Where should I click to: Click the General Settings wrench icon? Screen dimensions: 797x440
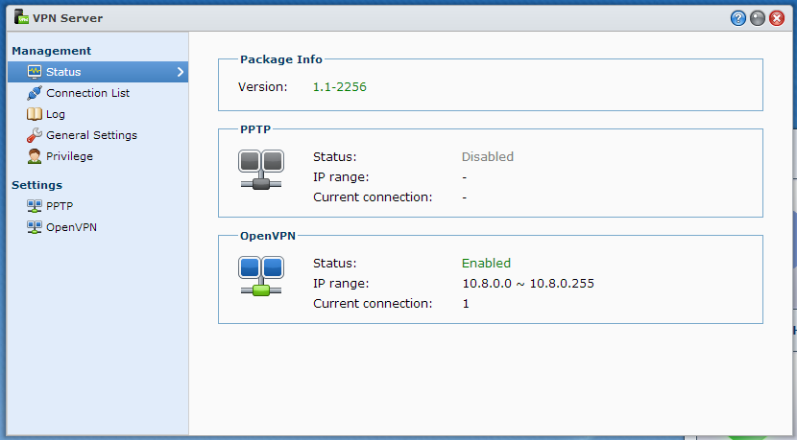click(x=35, y=135)
